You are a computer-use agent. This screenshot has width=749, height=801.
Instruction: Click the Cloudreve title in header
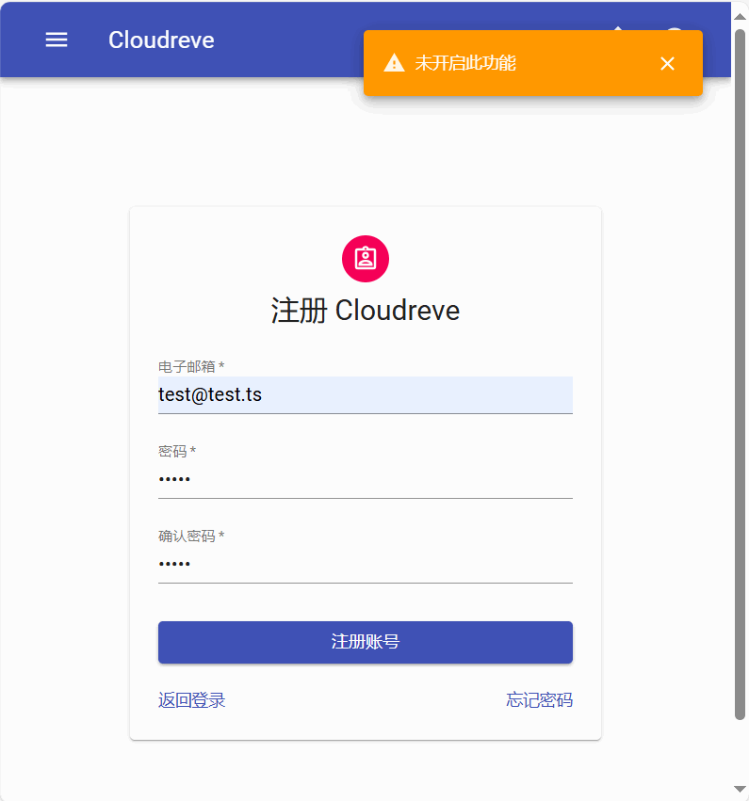[x=161, y=40]
